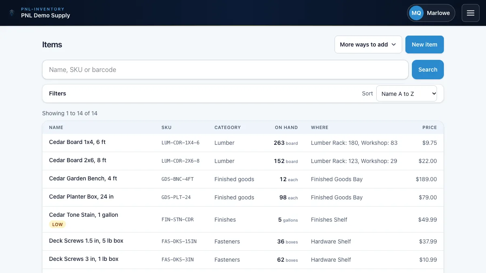486x273 pixels.
Task: Open the Deck Screws 1.5 in, 5 lb box item
Action: pyautogui.click(x=86, y=241)
